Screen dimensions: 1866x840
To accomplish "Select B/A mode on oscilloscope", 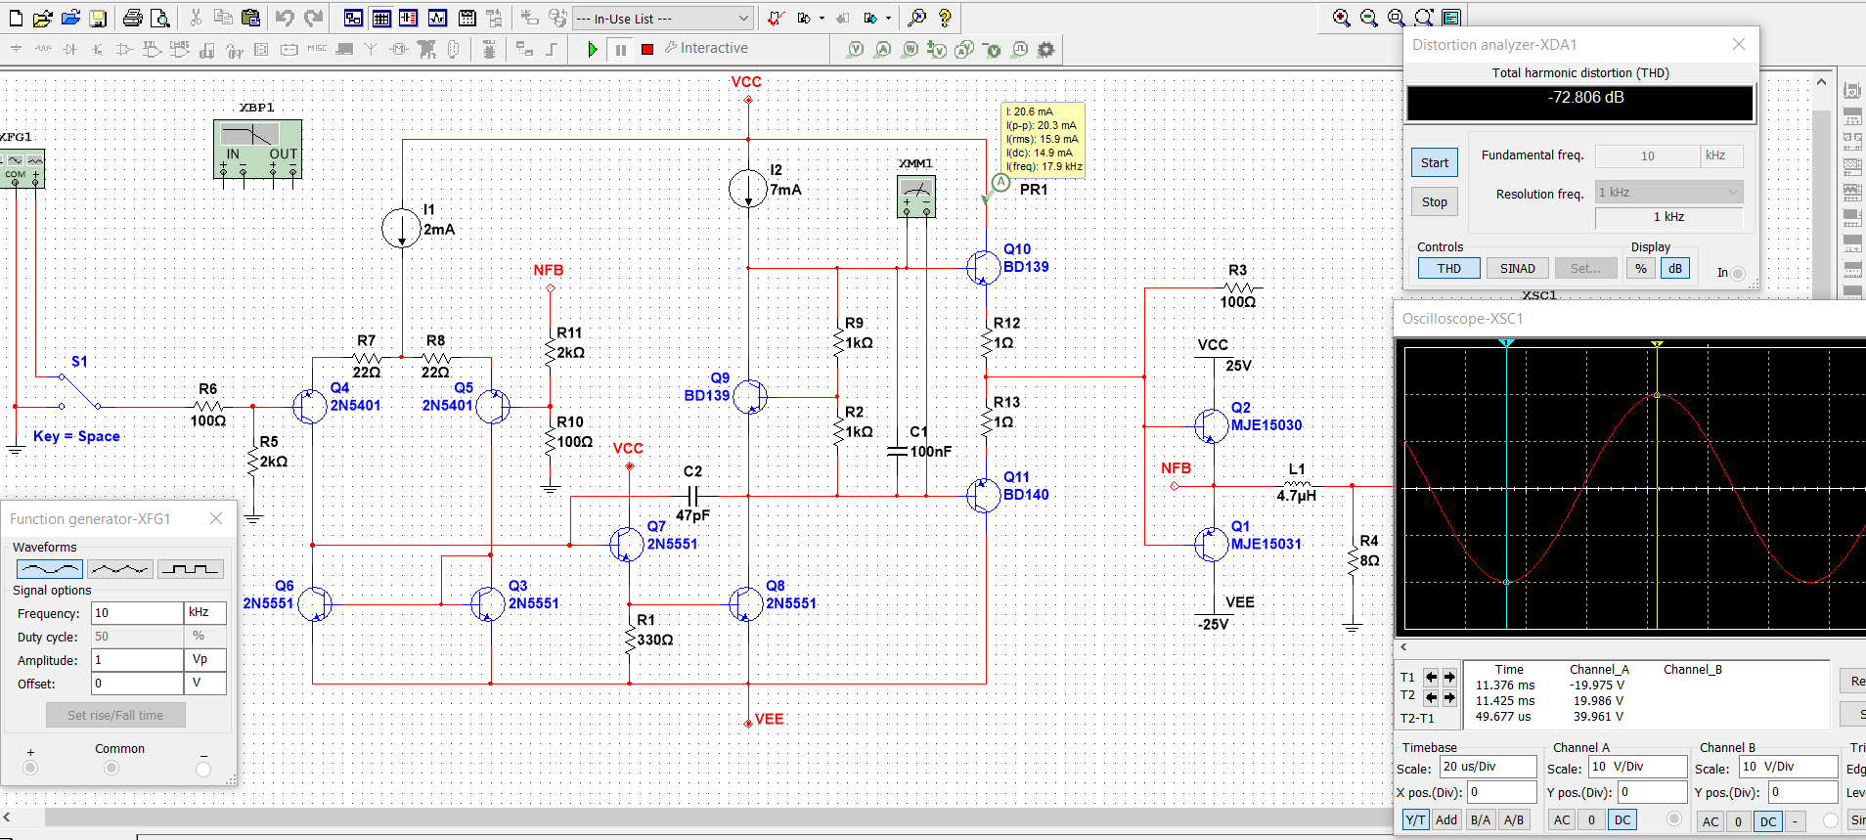I will click(x=1481, y=819).
